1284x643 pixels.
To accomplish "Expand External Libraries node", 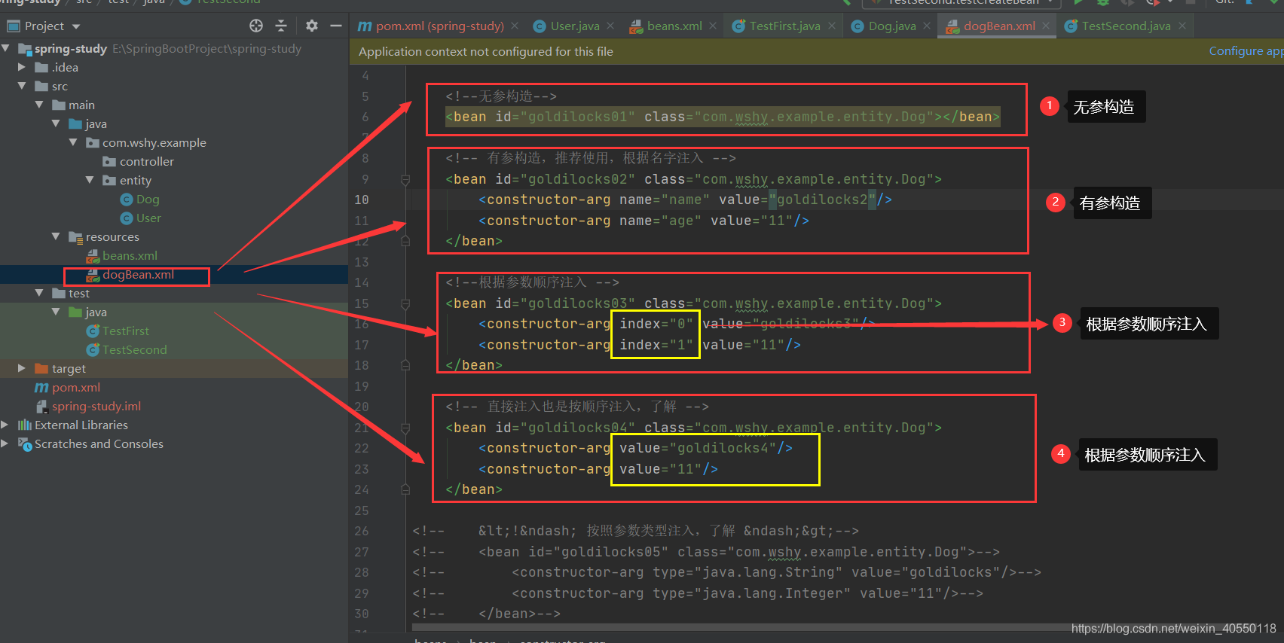I will coord(5,425).
